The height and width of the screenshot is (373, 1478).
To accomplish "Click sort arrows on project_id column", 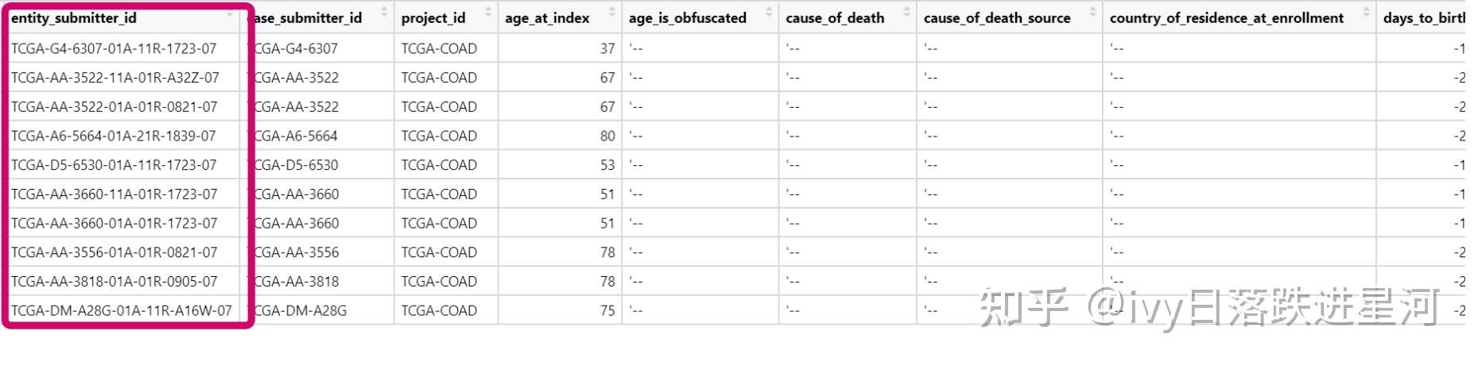I will (488, 12).
